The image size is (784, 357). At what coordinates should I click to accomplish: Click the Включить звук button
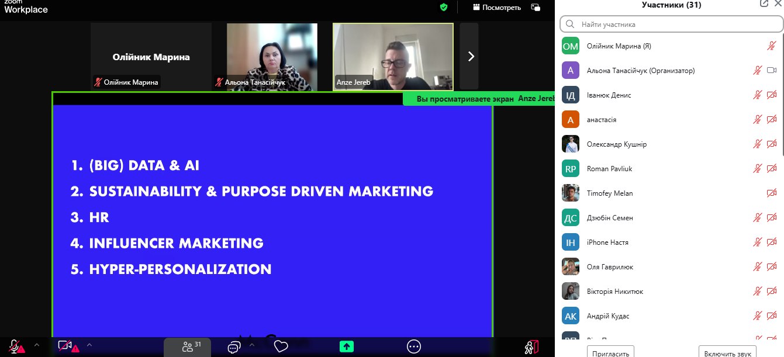click(727, 353)
